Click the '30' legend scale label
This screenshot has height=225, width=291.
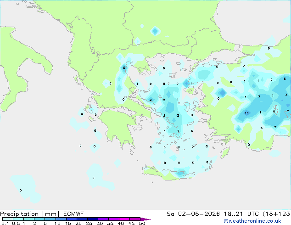(100, 223)
